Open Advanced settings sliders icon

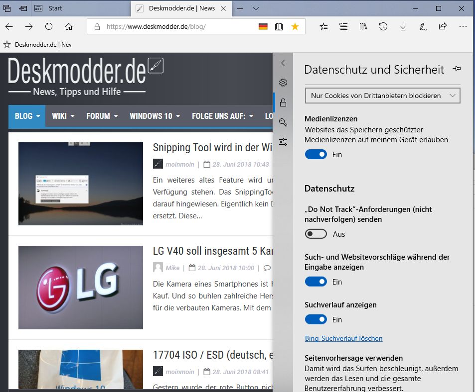[x=283, y=142]
